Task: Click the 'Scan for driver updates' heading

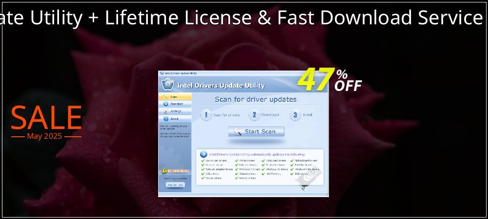Action: click(x=256, y=100)
